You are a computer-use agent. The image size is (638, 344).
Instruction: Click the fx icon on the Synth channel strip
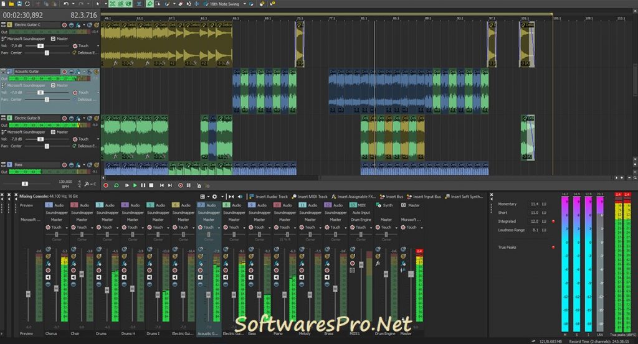[x=378, y=263]
